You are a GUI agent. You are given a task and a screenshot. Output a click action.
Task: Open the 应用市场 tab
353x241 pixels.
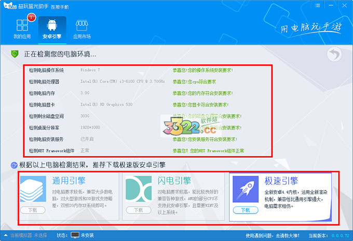click(82, 29)
